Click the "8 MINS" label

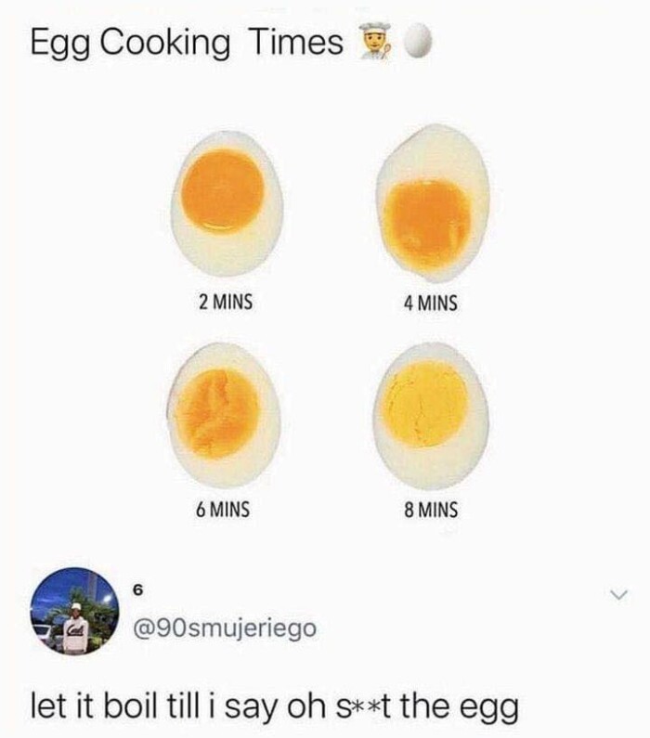[x=431, y=509]
